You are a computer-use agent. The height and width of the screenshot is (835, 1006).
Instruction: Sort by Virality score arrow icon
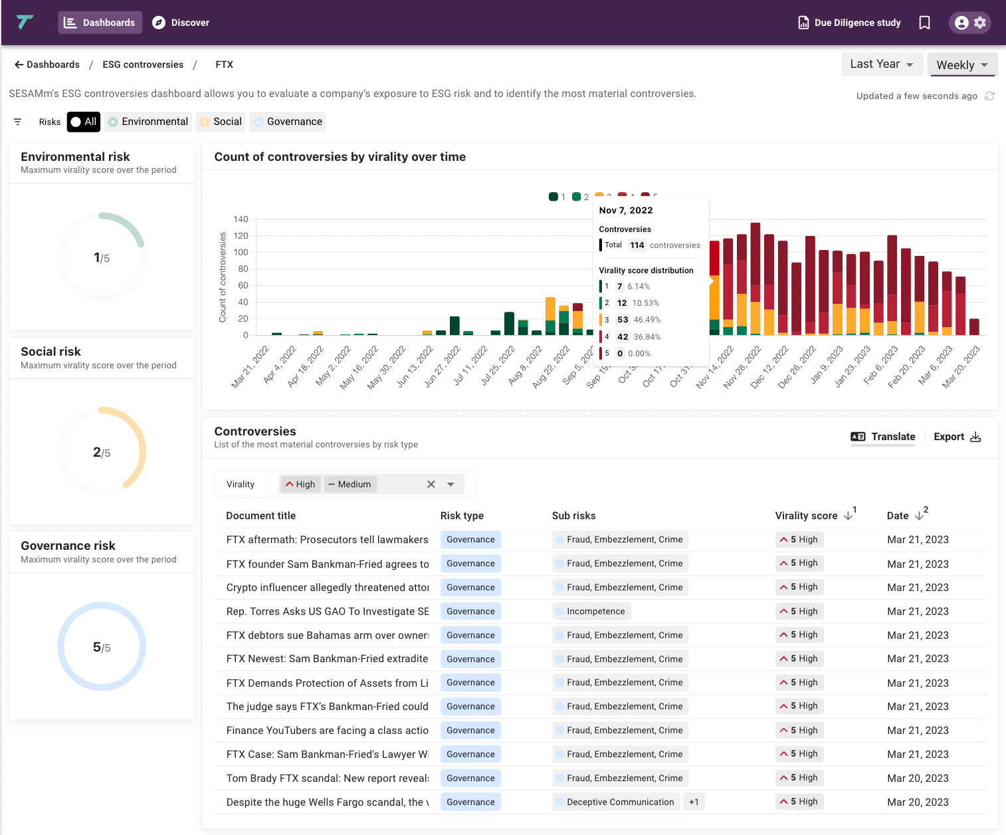[849, 515]
